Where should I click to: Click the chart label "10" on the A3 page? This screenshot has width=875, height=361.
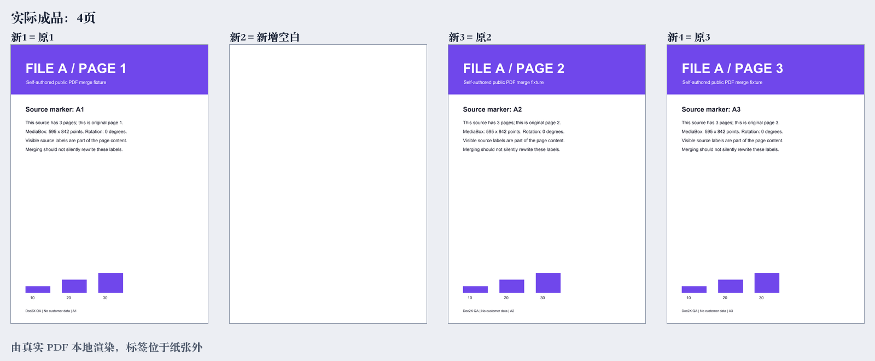tap(689, 298)
